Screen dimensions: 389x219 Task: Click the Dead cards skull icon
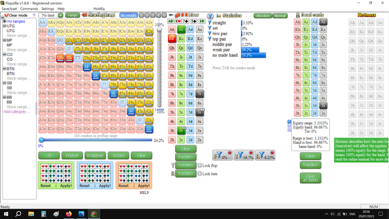(298, 16)
